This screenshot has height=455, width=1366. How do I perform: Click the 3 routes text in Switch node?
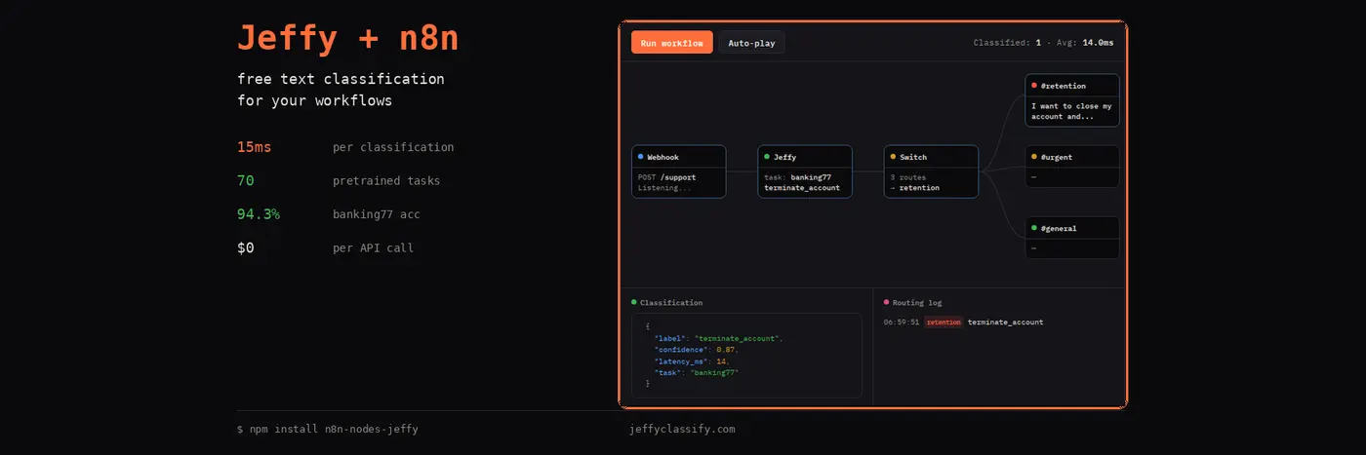tap(908, 177)
